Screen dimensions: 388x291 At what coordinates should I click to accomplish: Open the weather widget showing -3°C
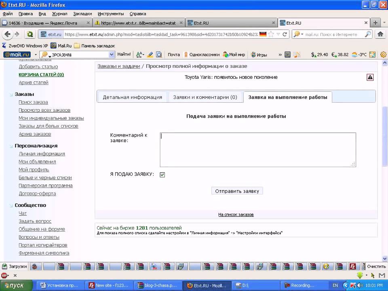(359, 55)
